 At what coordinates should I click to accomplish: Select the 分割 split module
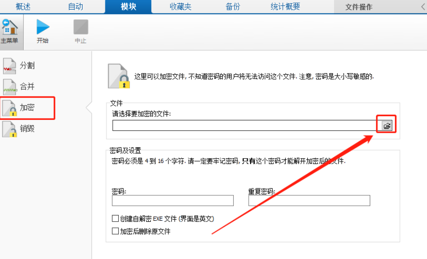point(19,65)
